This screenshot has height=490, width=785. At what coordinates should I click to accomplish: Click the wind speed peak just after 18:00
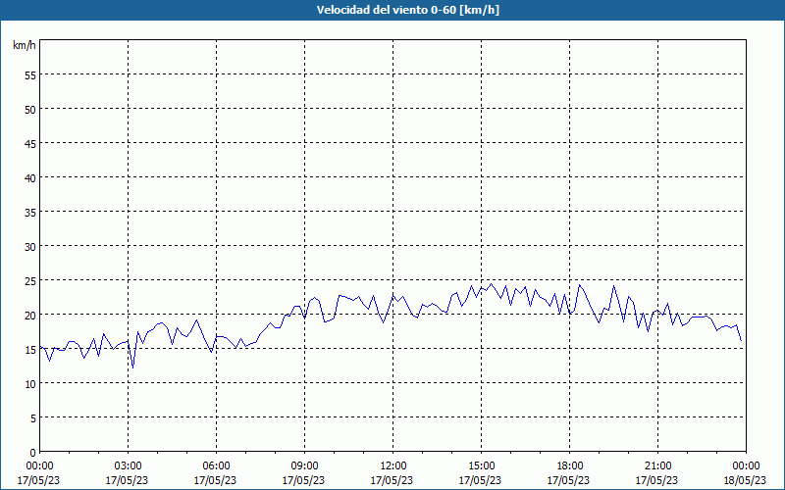[x=580, y=285]
